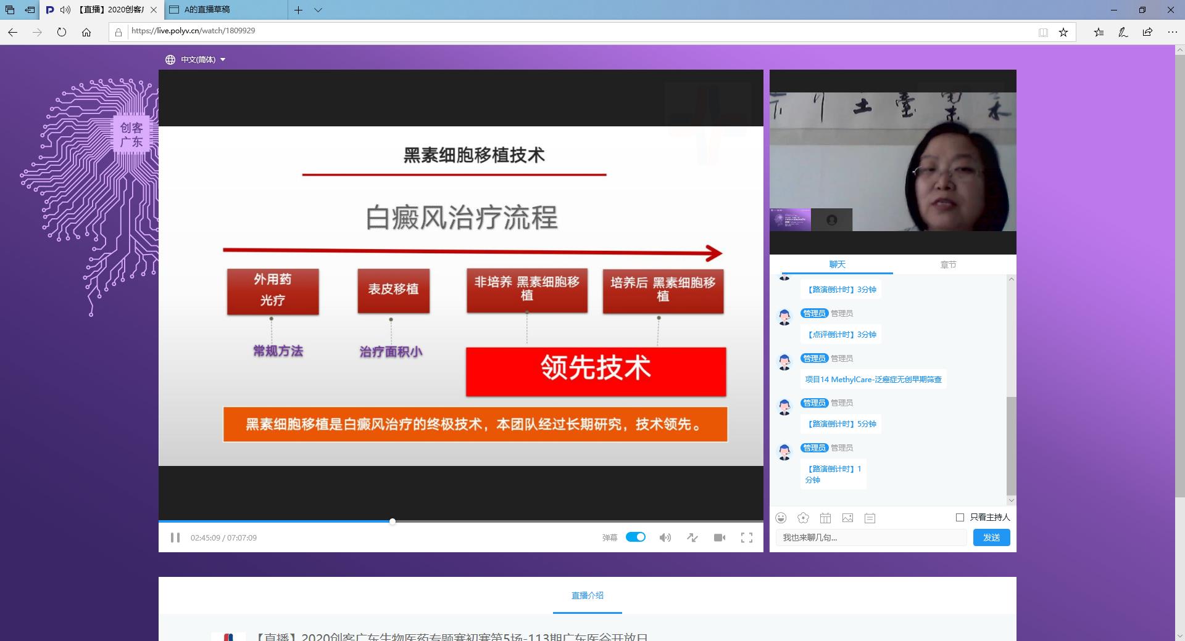Open the 中文(简体) language dropdown
The height and width of the screenshot is (641, 1185).
tap(195, 59)
